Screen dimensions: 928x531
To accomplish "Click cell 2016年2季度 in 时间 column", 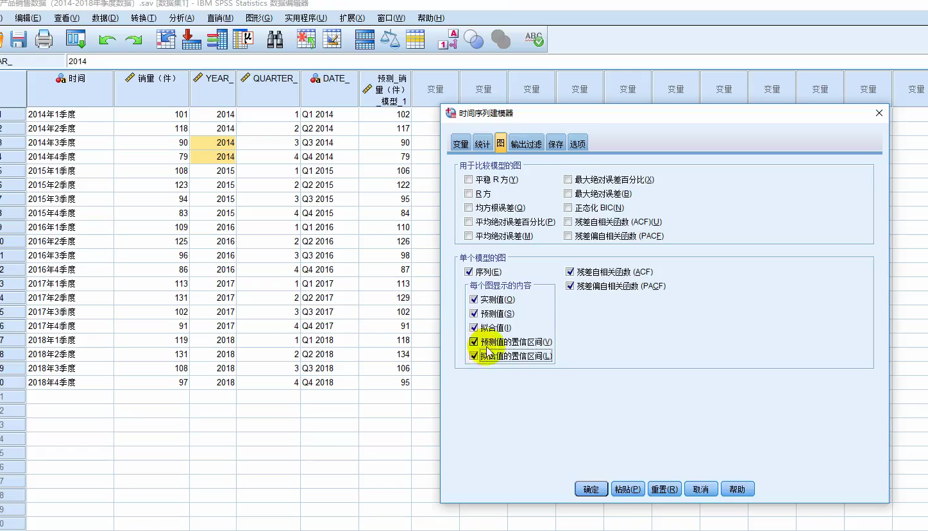I will [70, 241].
